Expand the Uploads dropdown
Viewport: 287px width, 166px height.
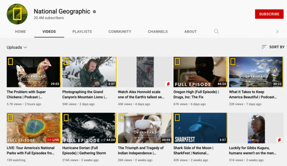[x=17, y=47]
